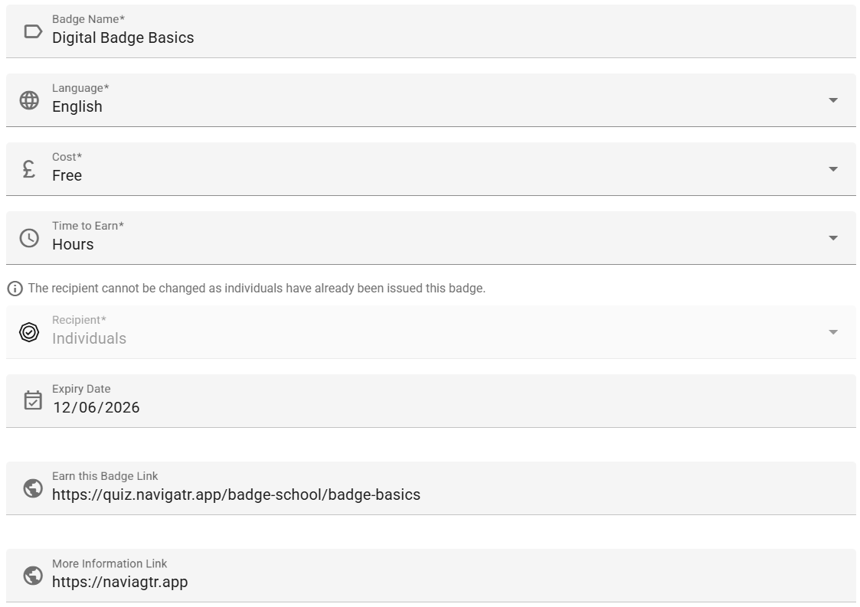Image resolution: width=860 pixels, height=607 pixels.
Task: Click the tag icon beside Badge Name
Action: (x=32, y=31)
